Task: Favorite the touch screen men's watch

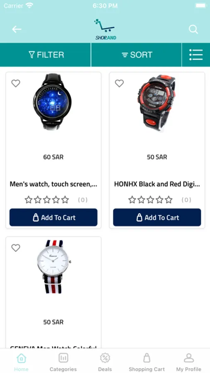Action: pyautogui.click(x=16, y=83)
